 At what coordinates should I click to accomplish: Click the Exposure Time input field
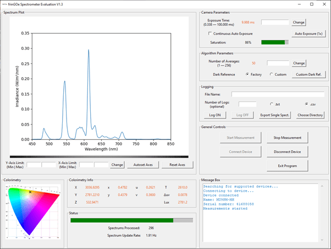pyautogui.click(x=275, y=23)
